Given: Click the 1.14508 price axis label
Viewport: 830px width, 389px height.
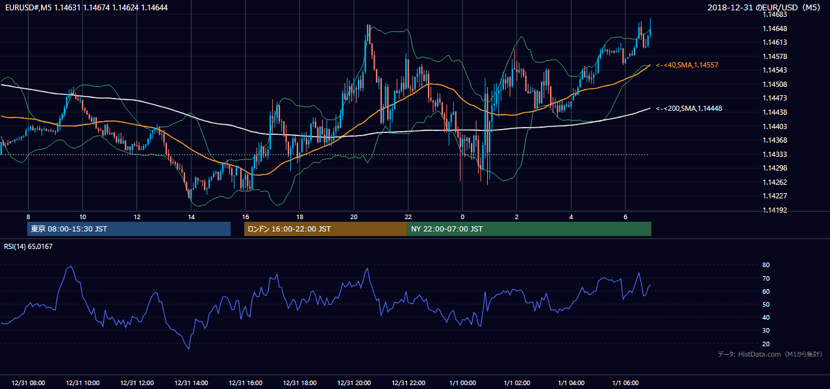Looking at the screenshot, I should pyautogui.click(x=775, y=84).
